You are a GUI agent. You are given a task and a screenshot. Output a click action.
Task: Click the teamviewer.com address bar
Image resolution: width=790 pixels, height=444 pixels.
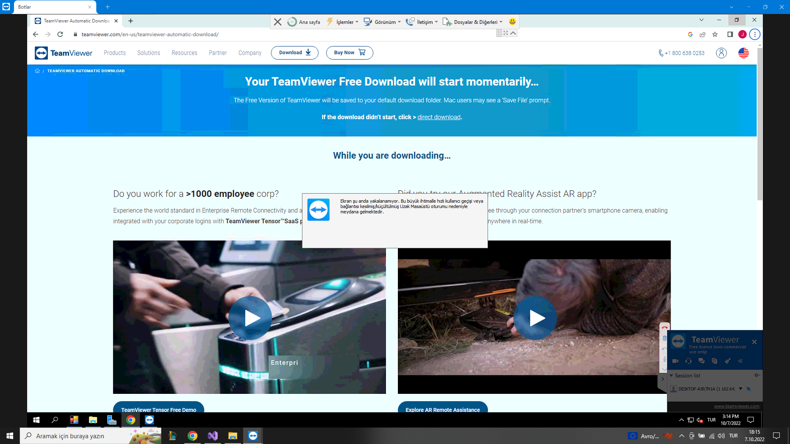point(150,35)
